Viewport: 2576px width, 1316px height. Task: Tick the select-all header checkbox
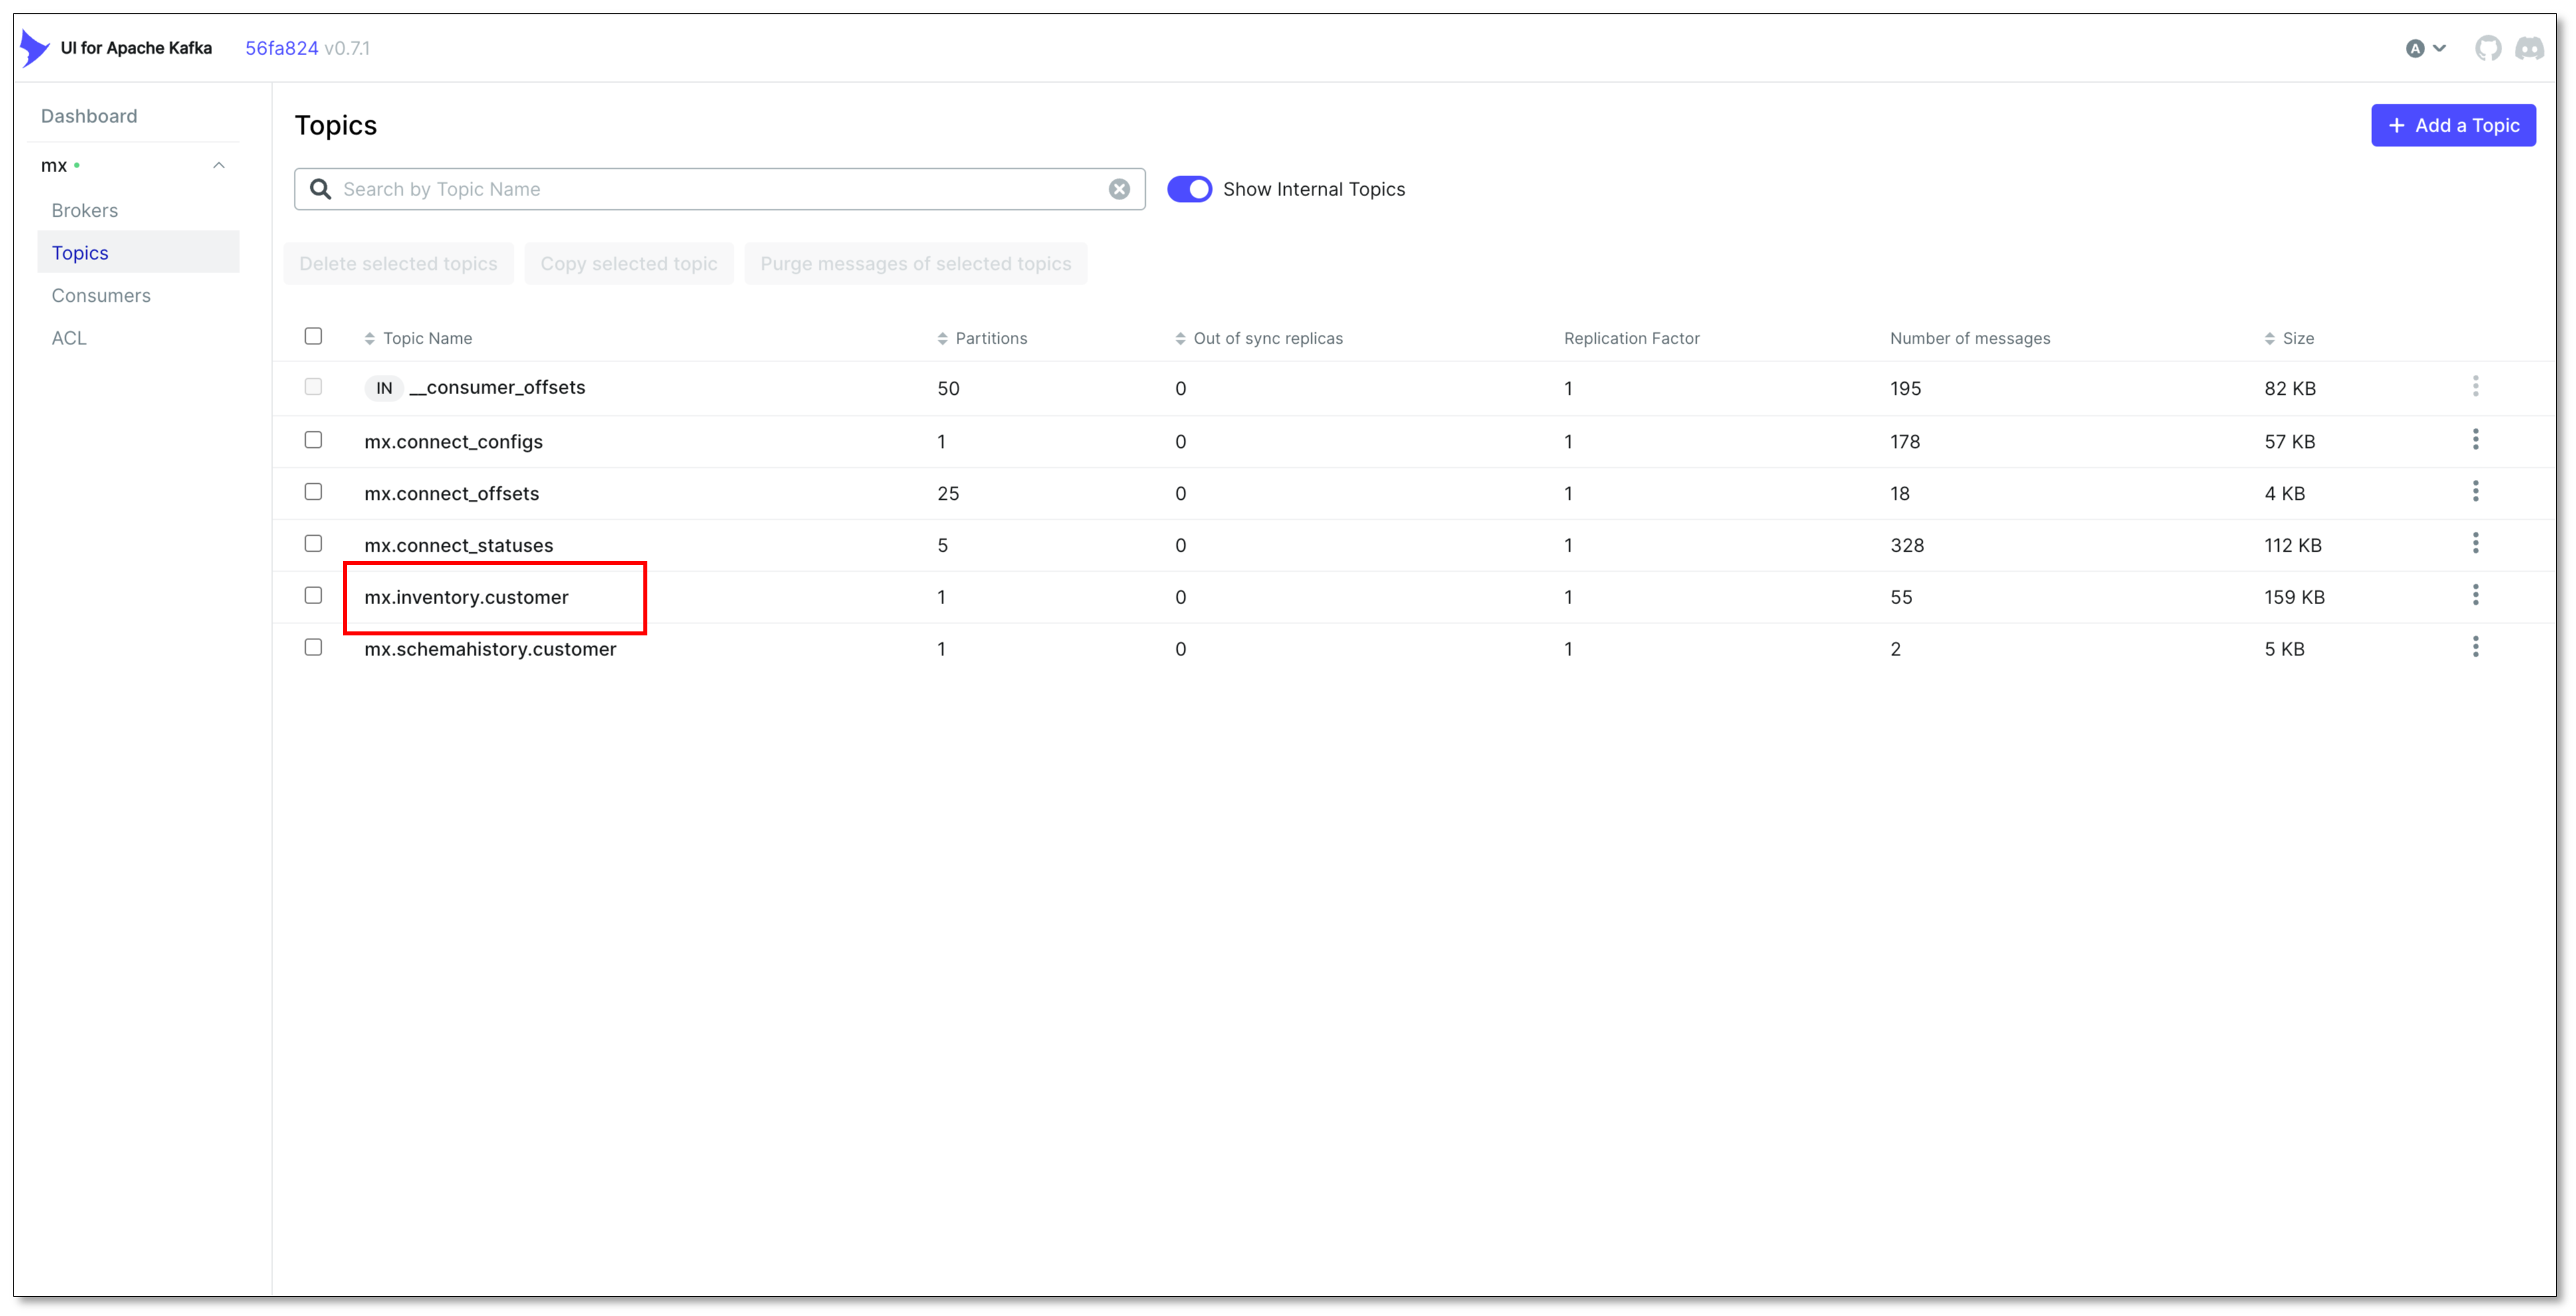(x=313, y=336)
